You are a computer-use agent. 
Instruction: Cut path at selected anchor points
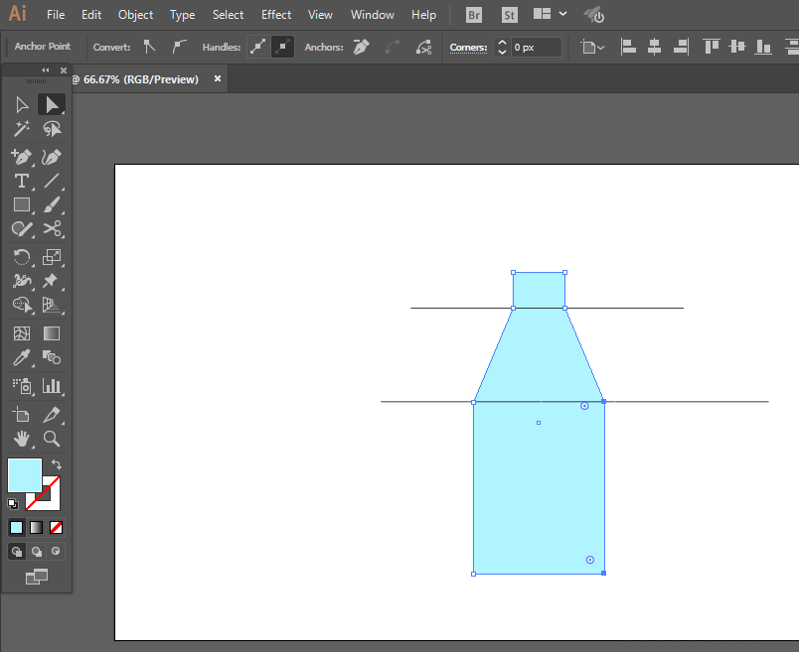point(423,48)
